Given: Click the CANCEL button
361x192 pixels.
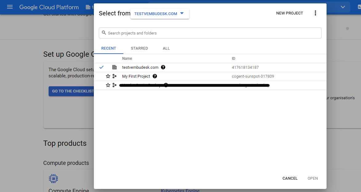Looking at the screenshot, I should click(x=290, y=178).
